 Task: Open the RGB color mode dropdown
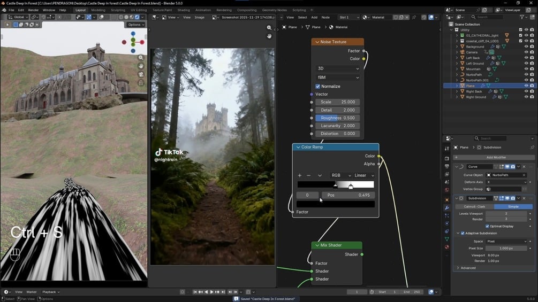pos(340,175)
